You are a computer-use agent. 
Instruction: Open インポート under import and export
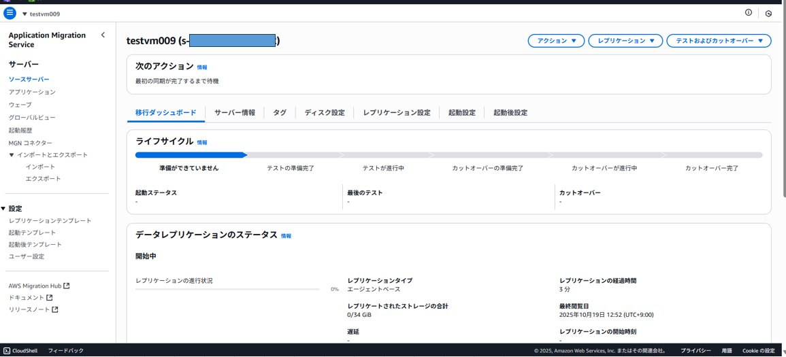click(x=40, y=167)
